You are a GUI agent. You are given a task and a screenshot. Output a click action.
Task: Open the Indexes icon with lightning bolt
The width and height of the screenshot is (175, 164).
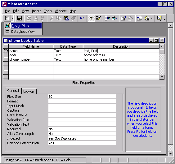(98, 18)
